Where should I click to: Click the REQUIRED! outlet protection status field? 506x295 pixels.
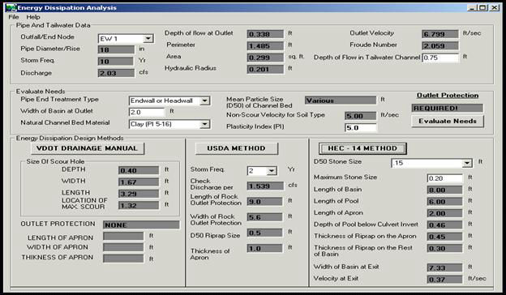pyautogui.click(x=448, y=108)
